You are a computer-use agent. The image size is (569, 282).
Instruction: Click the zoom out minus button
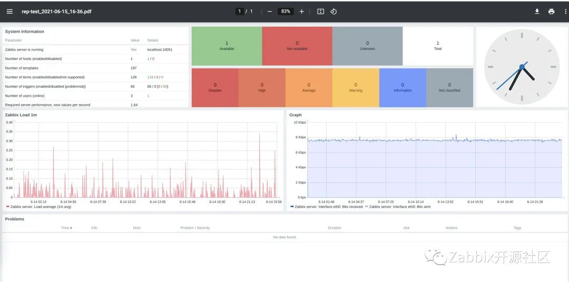click(x=270, y=11)
